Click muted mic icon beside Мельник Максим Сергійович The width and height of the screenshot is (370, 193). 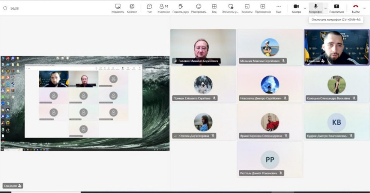pos(283,61)
